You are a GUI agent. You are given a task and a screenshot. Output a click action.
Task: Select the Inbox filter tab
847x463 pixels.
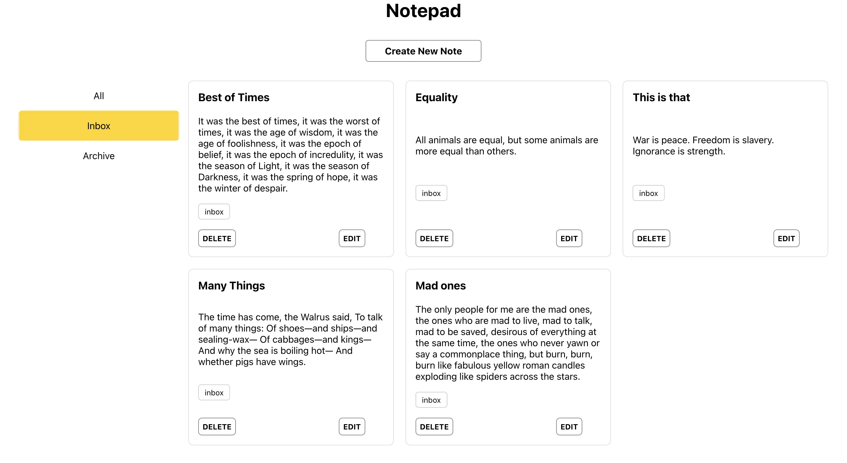click(x=98, y=125)
